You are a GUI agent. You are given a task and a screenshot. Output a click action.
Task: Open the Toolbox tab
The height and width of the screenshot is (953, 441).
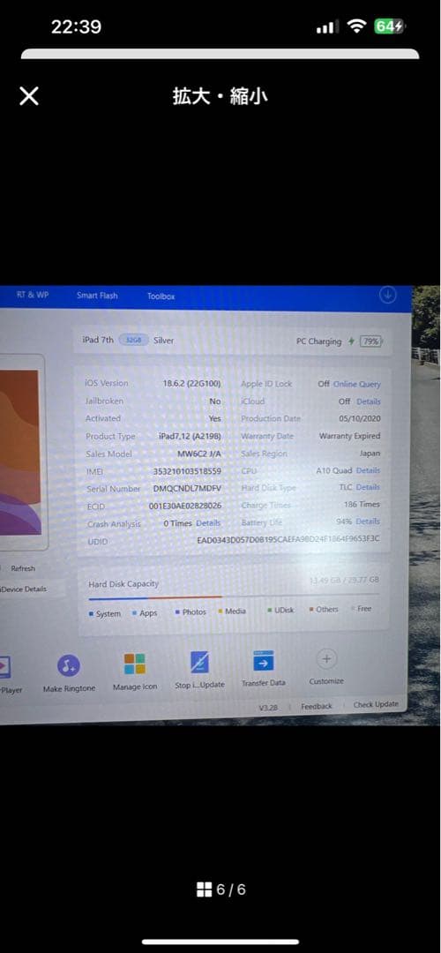pos(161,296)
